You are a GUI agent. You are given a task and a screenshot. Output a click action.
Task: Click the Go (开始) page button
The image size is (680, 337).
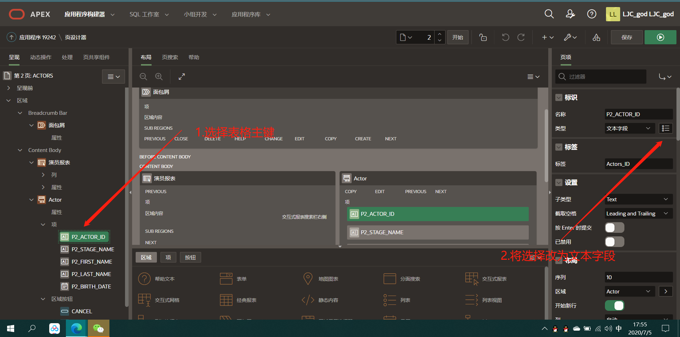[458, 37]
